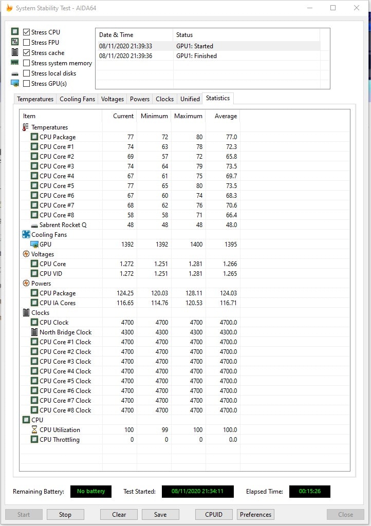
Task: Enable the Stress FPU checkbox
Action: 27,43
